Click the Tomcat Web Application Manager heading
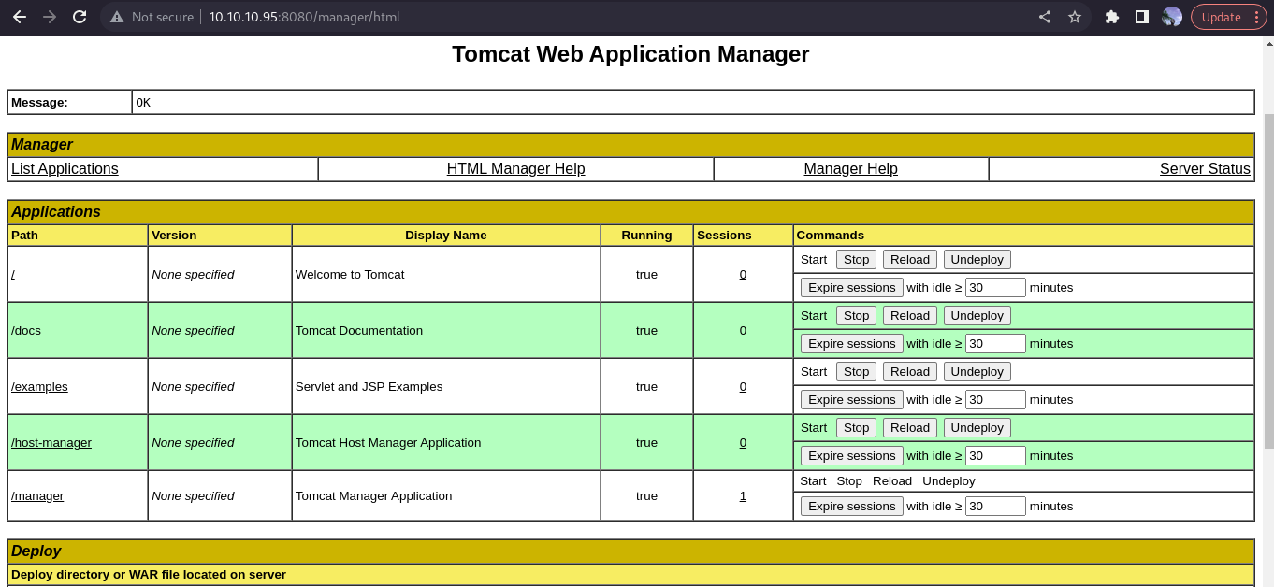The width and height of the screenshot is (1274, 587). [x=630, y=54]
